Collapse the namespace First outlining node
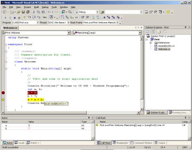 tap(6, 45)
